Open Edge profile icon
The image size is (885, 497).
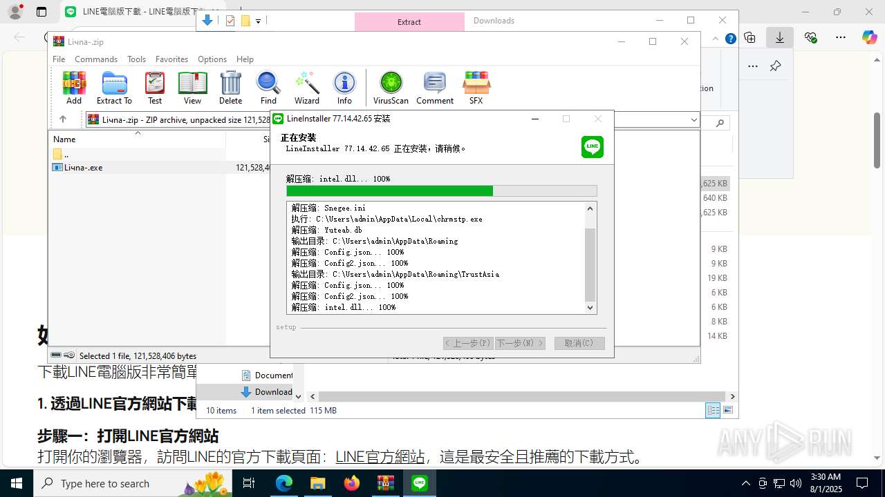(x=15, y=12)
